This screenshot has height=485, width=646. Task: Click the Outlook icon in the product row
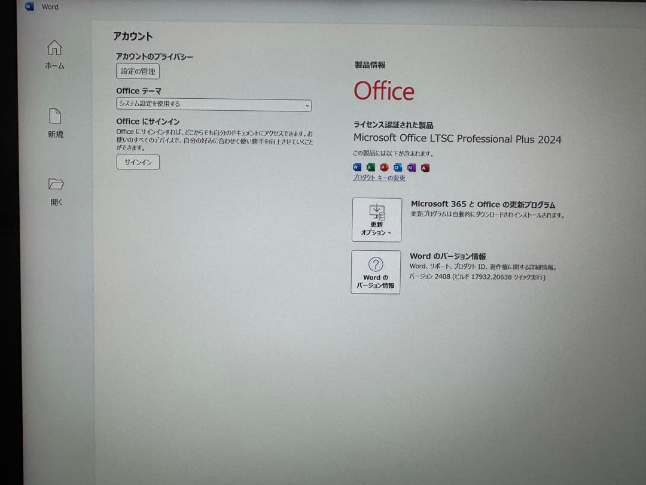397,167
